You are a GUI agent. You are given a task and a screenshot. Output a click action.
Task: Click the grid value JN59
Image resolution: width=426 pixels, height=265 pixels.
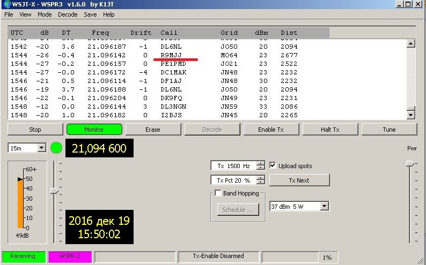pyautogui.click(x=229, y=107)
